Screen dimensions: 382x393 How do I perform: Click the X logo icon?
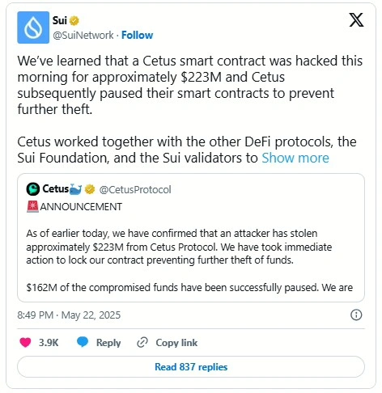356,20
